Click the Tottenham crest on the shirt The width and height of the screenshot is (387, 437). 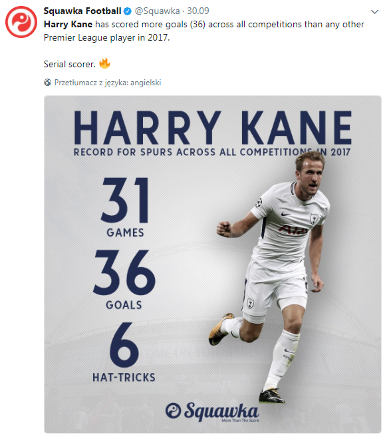click(314, 219)
